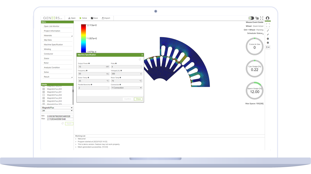Image resolution: width=311 pixels, height=174 pixels.
Task: Click the Close button in the dialog
Action: pyautogui.click(x=138, y=99)
